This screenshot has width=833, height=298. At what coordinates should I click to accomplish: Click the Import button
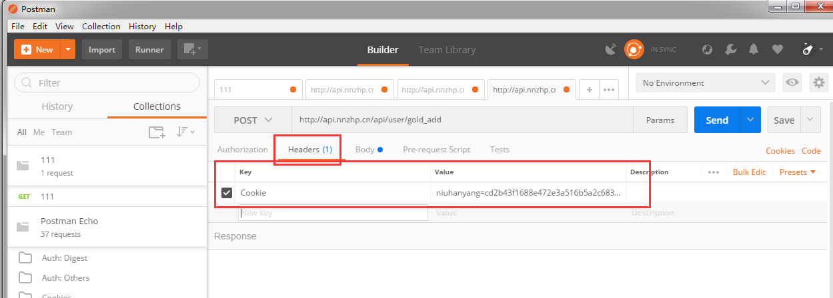pos(102,49)
